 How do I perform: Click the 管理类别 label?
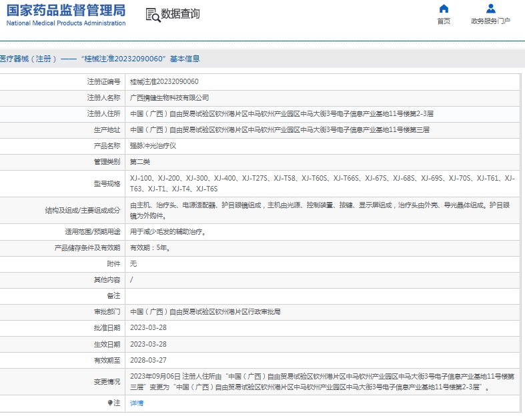tap(107, 162)
